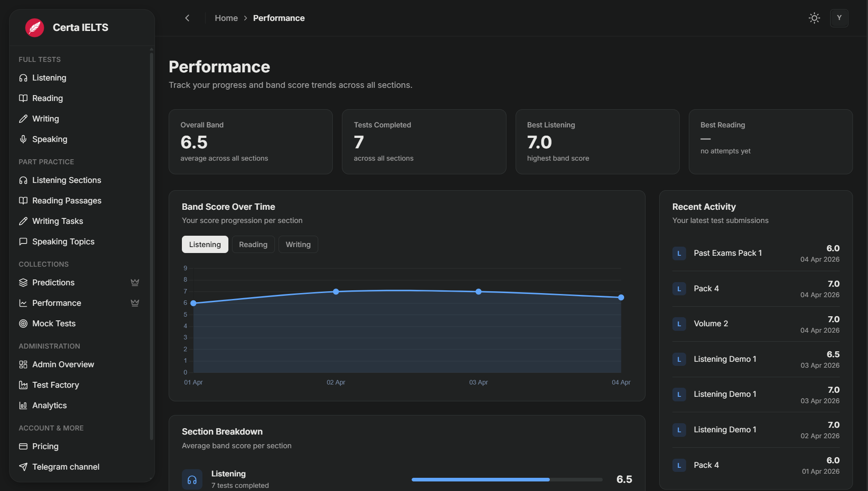868x491 pixels.
Task: Click the Best Listening 7.0 card
Action: click(597, 142)
